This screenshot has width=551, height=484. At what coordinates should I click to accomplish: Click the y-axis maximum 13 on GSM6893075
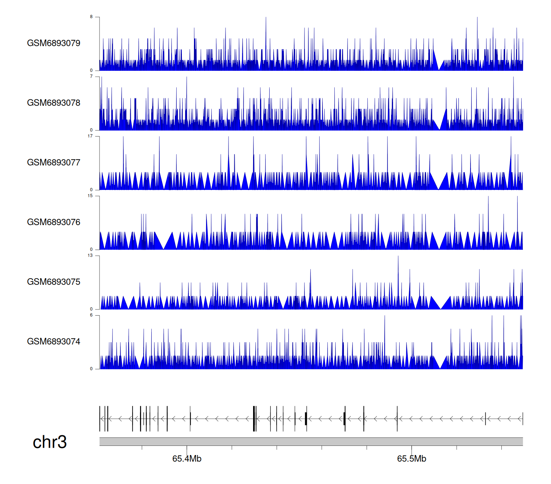click(x=90, y=256)
